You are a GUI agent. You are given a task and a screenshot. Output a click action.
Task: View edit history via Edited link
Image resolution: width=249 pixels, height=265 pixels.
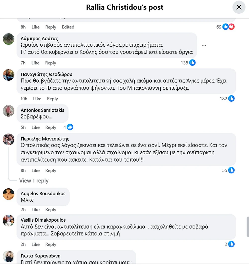coord(68,27)
